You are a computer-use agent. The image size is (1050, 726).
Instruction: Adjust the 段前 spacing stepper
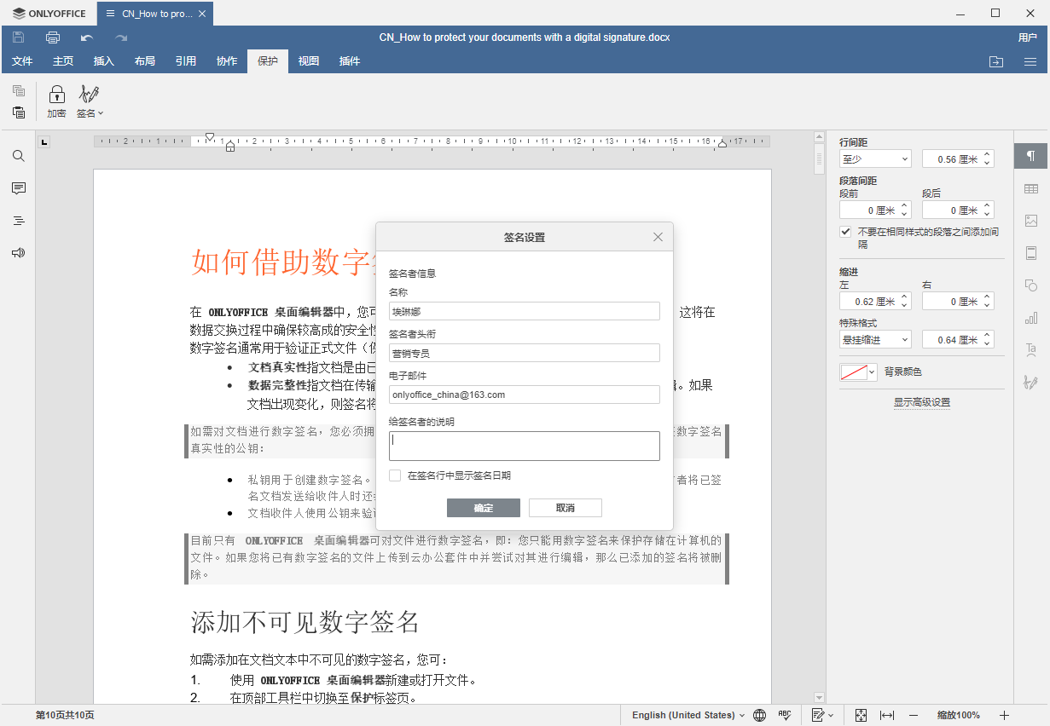[905, 210]
